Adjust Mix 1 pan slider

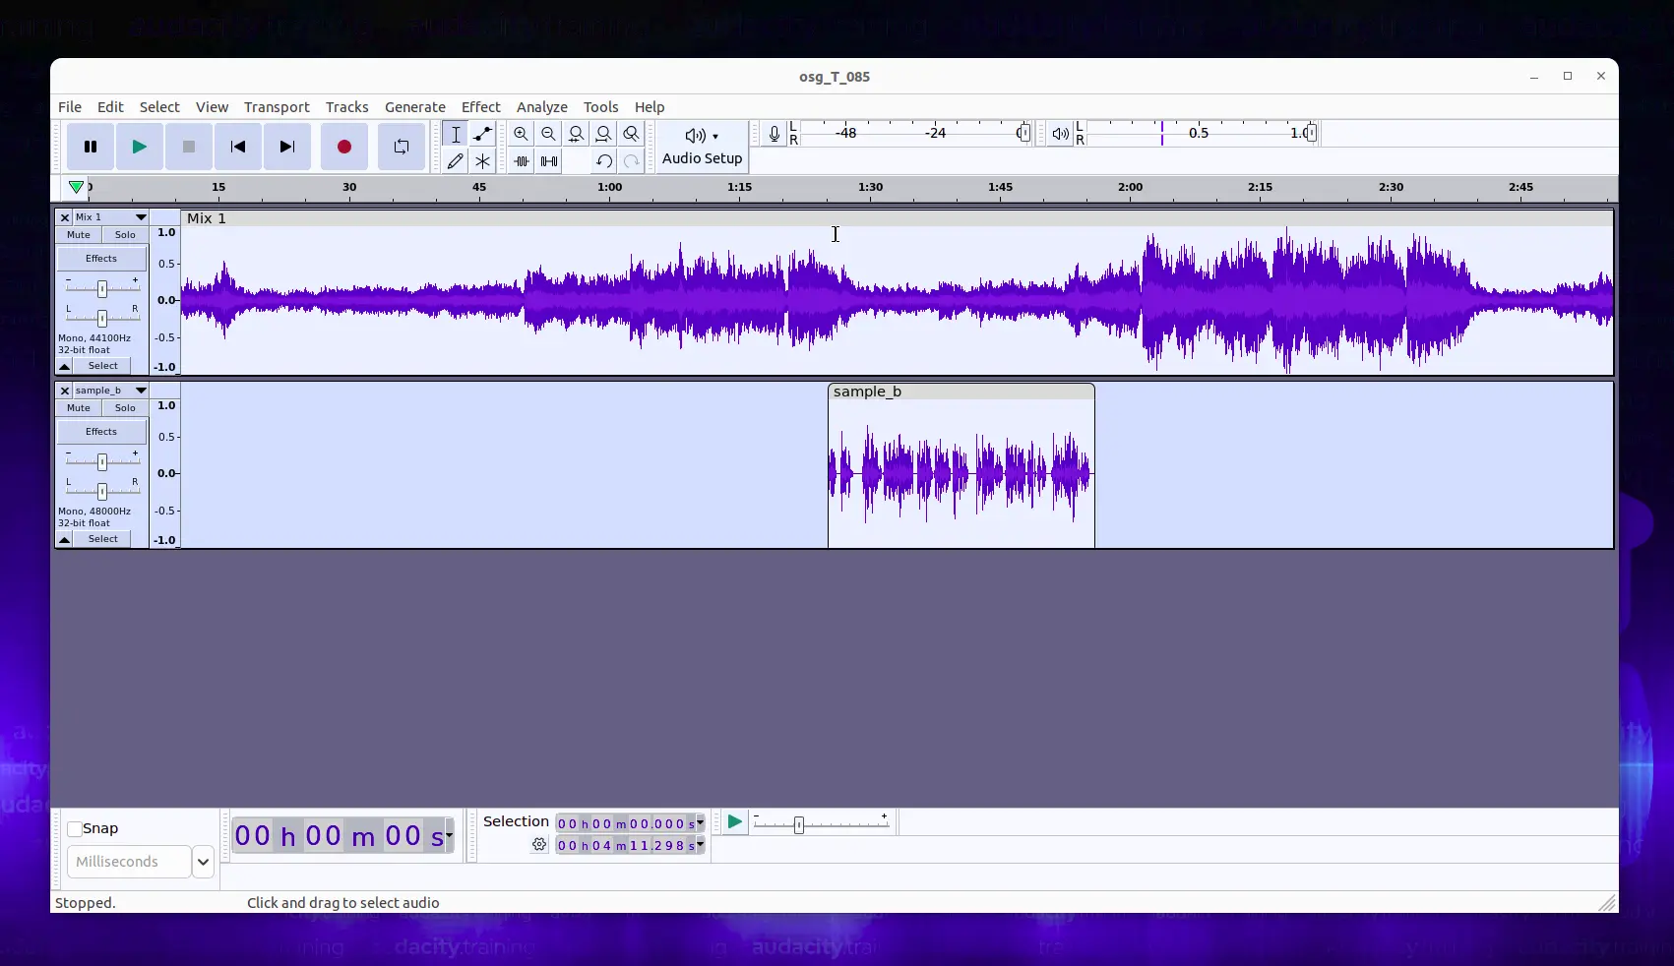[x=102, y=318]
